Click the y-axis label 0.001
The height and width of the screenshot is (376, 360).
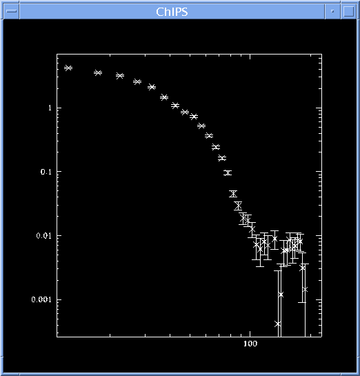coord(41,299)
